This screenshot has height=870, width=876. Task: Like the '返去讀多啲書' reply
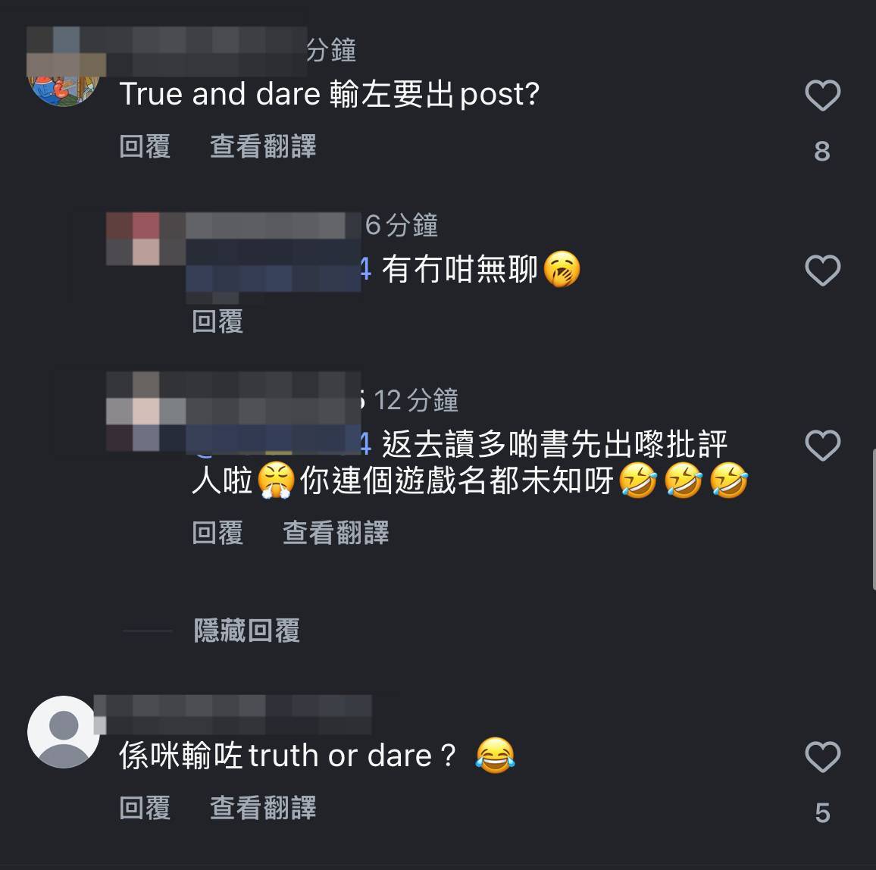pyautogui.click(x=822, y=445)
